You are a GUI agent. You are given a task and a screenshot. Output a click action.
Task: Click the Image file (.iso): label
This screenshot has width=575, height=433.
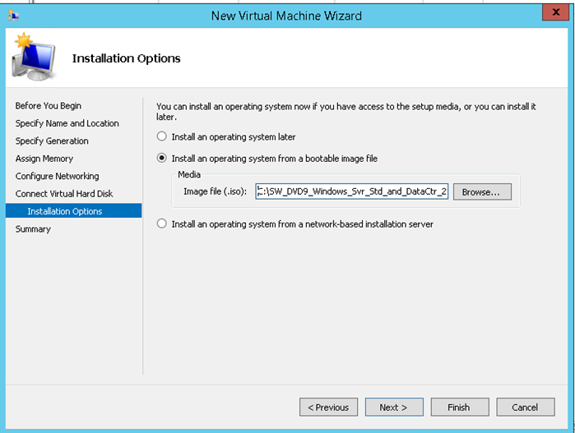(216, 191)
